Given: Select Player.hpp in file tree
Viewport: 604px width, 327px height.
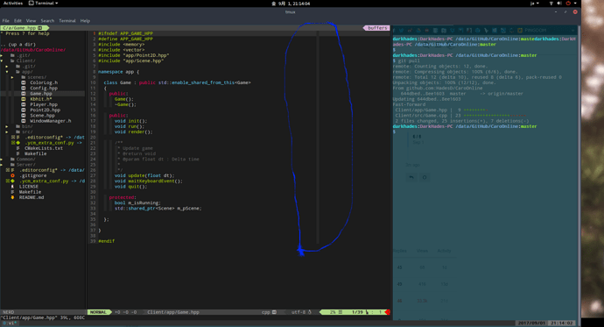Looking at the screenshot, I should (x=44, y=104).
